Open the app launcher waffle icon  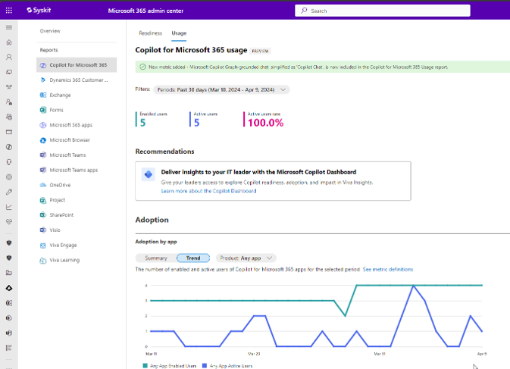pyautogui.click(x=9, y=11)
